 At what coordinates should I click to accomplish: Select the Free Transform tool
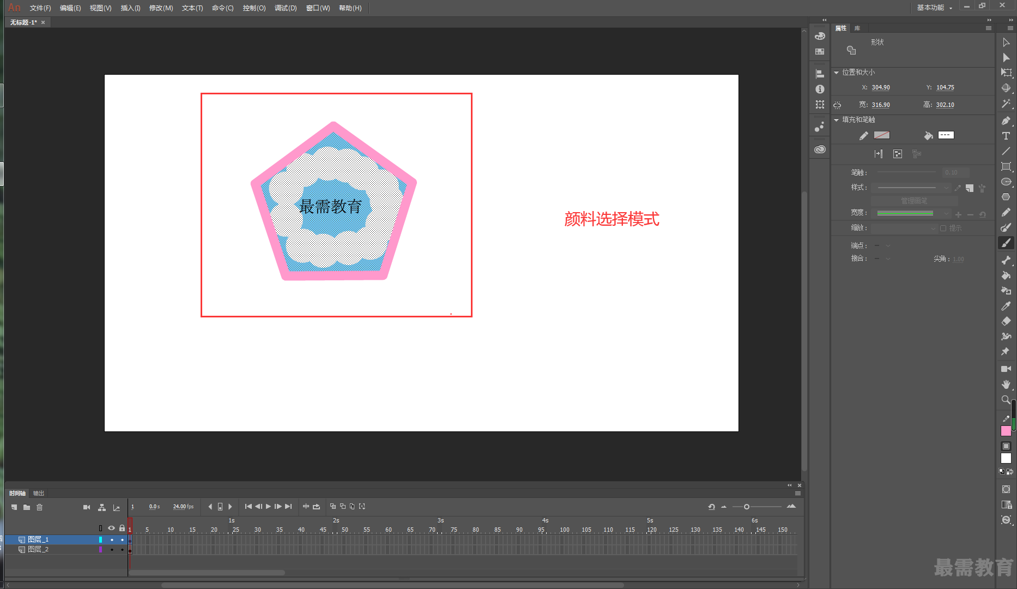tap(1006, 73)
